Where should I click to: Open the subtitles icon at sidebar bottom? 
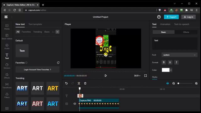7,108
